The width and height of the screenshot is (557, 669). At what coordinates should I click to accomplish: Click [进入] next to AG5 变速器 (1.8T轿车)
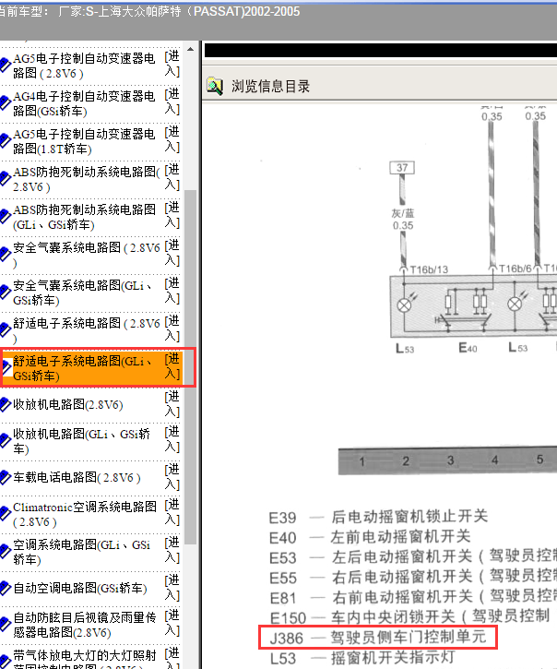172,140
